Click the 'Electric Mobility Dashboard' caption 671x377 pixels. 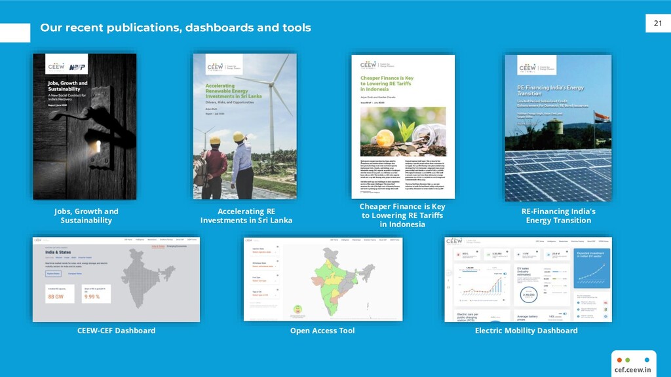click(x=526, y=331)
